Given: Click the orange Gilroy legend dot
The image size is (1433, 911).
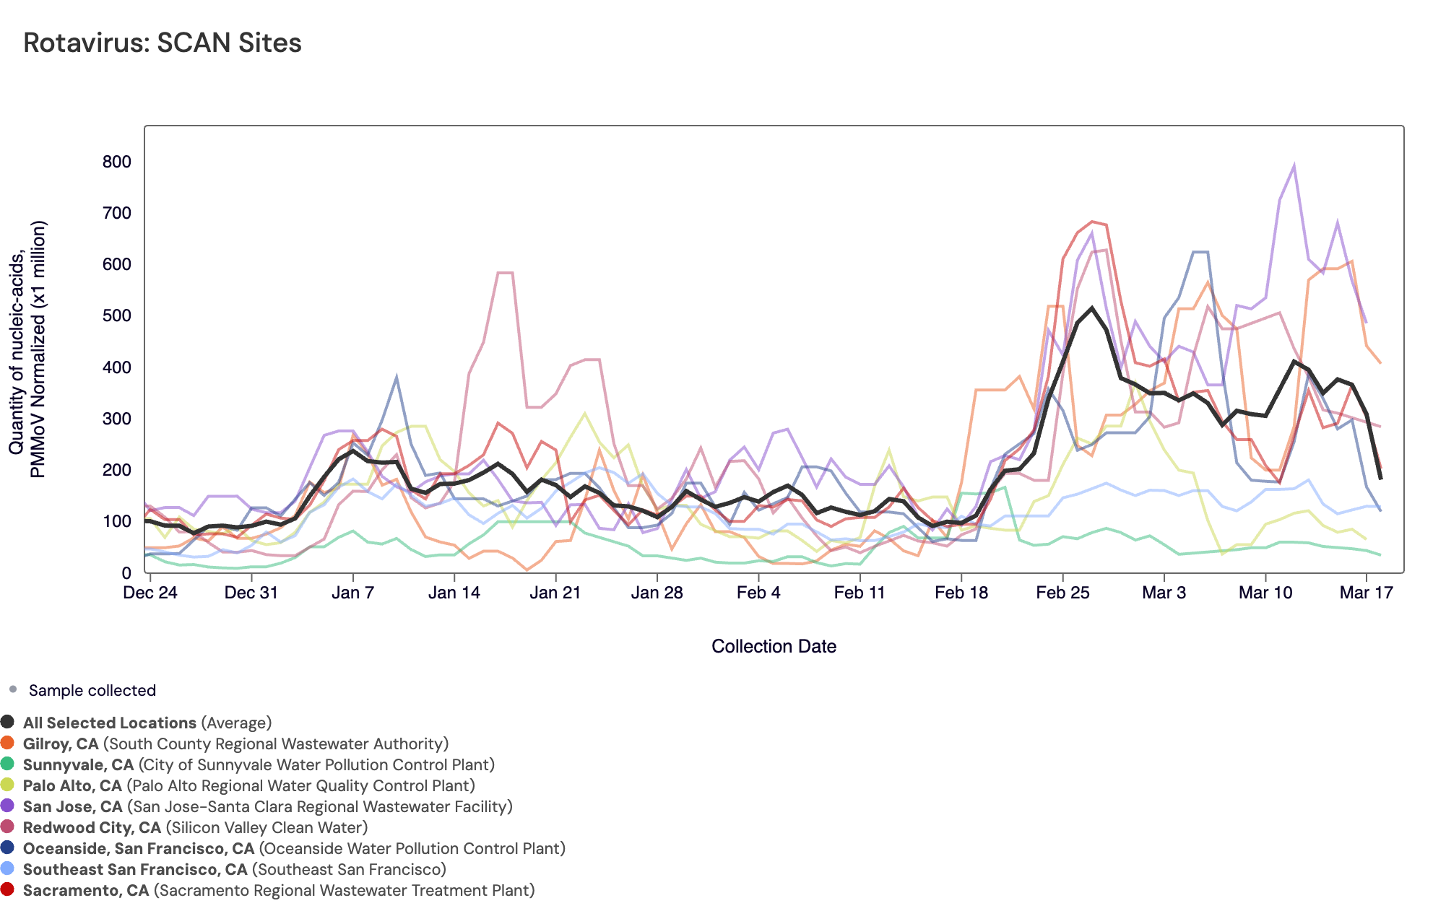Looking at the screenshot, I should (x=7, y=743).
